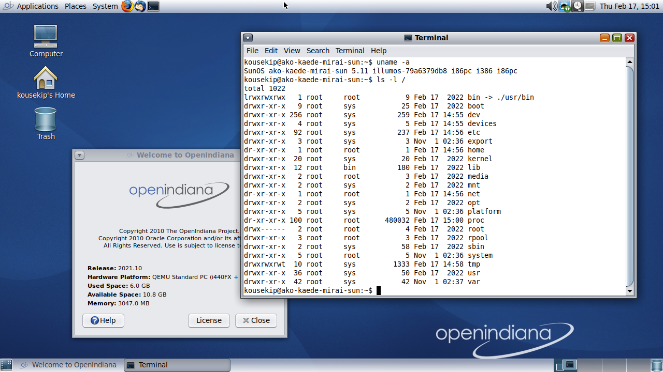Click the show-desktop icon in the bottom taskbar

click(x=6, y=365)
